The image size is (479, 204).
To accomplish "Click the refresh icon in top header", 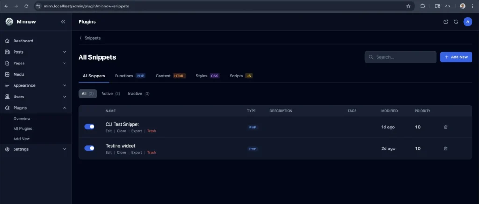I will [x=456, y=21].
